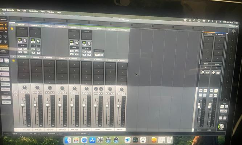Invert phase on blue-header ANALOG 1 preamp
The width and height of the screenshot is (242, 145).
20,52
